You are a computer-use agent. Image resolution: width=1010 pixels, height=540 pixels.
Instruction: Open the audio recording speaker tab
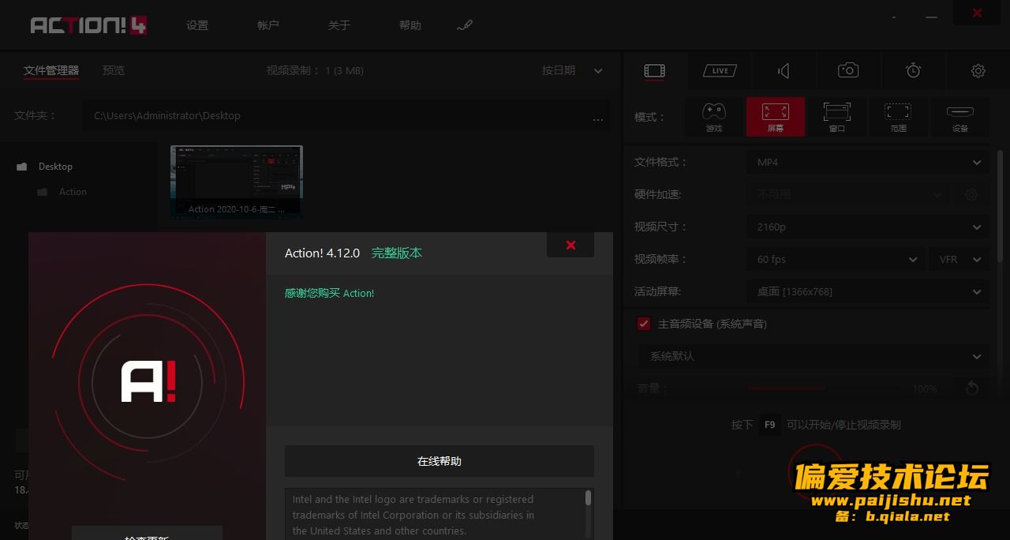click(784, 71)
